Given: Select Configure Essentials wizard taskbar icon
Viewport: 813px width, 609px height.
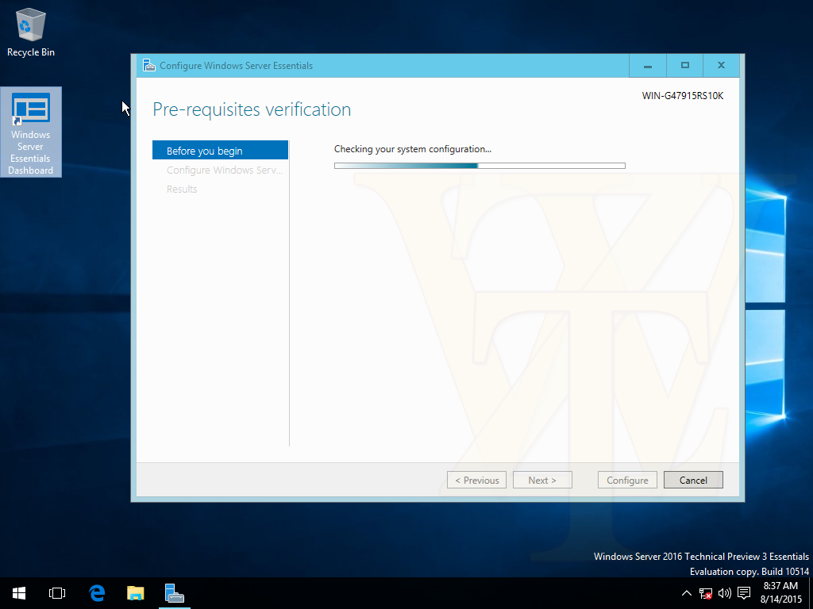Looking at the screenshot, I should [174, 593].
